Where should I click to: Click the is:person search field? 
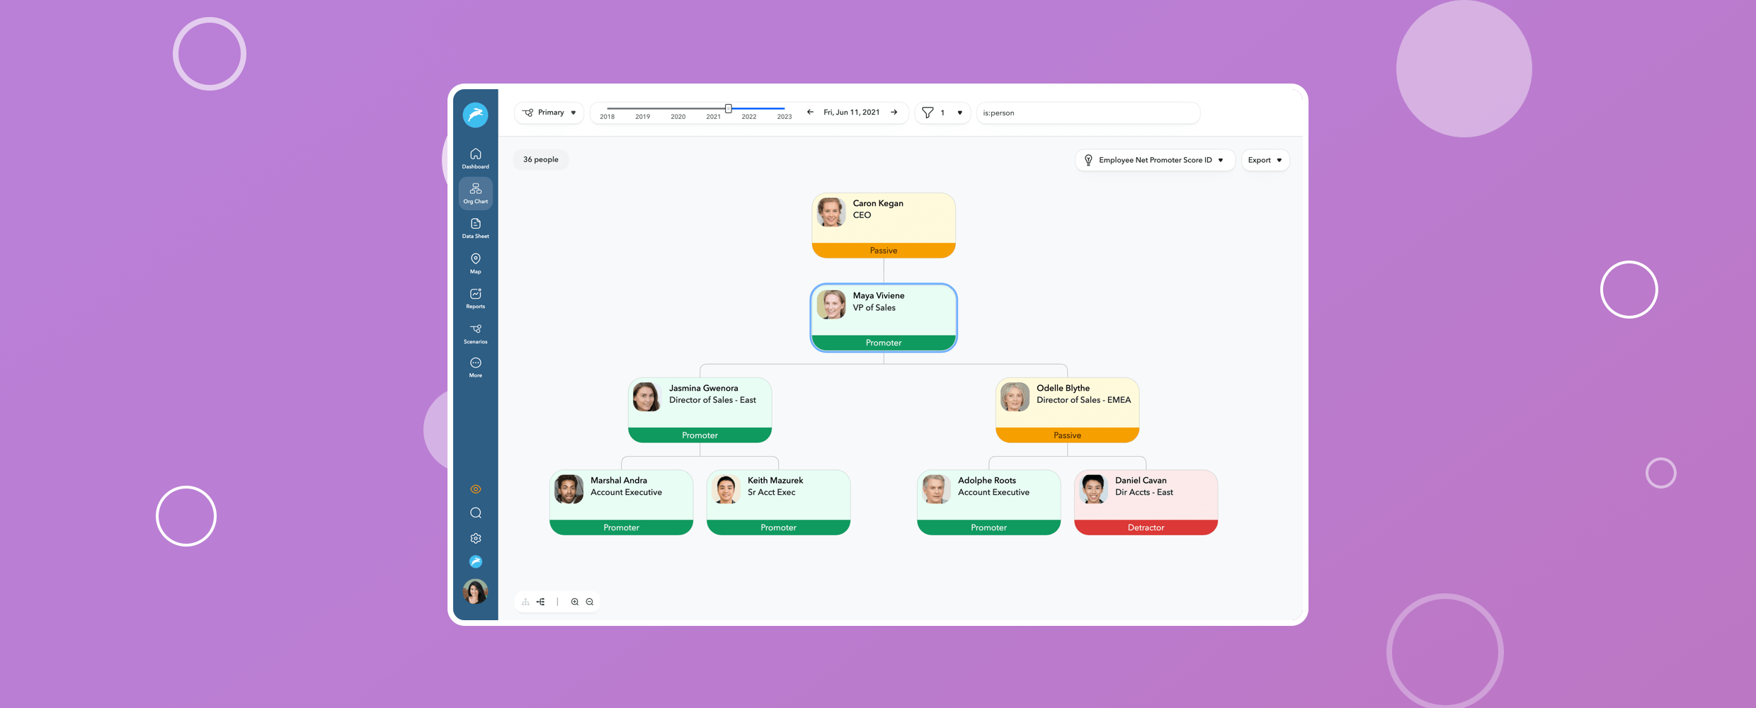pos(1088,113)
